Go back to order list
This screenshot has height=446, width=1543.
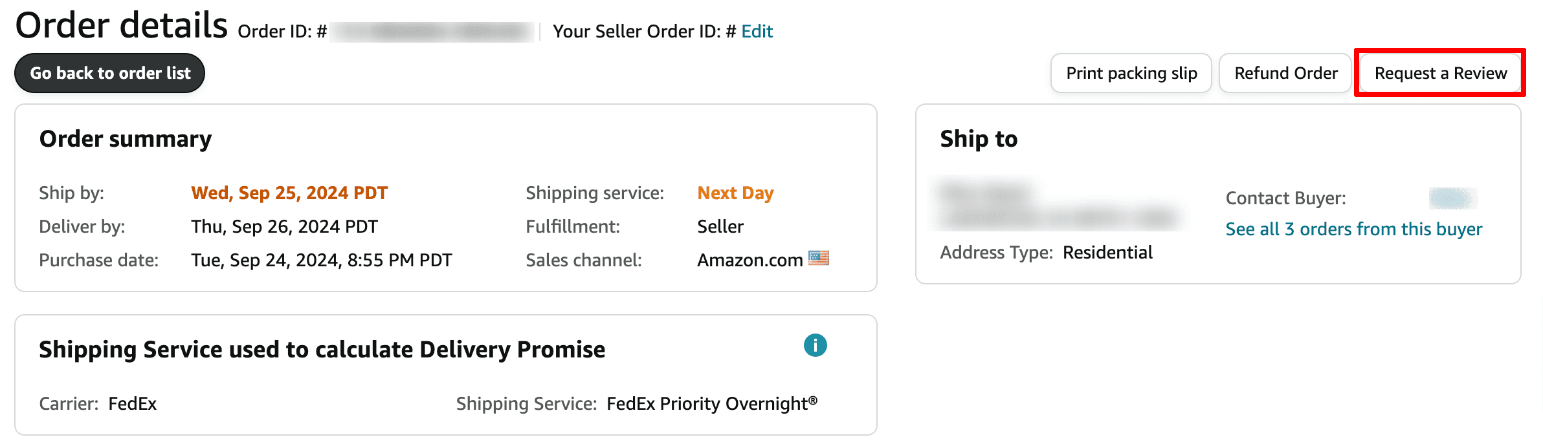tap(110, 73)
